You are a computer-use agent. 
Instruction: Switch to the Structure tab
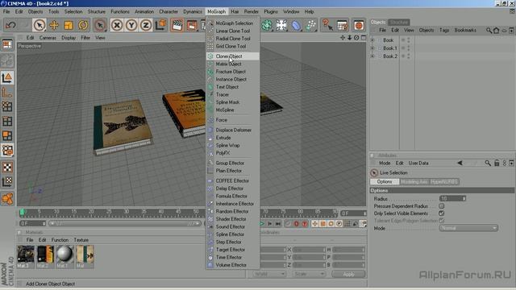pos(399,23)
